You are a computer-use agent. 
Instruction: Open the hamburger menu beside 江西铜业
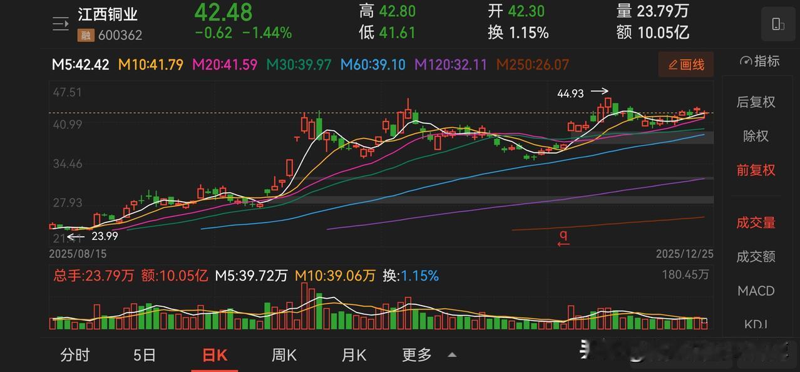61,24
